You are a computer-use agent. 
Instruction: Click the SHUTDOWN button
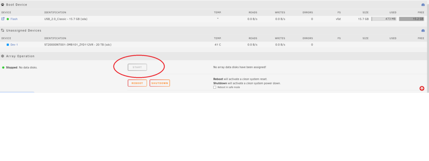[160, 83]
